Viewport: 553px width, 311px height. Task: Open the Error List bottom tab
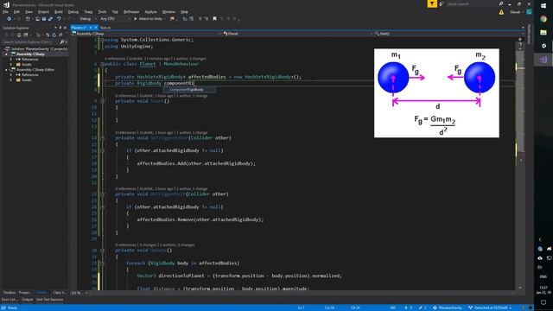(9, 300)
